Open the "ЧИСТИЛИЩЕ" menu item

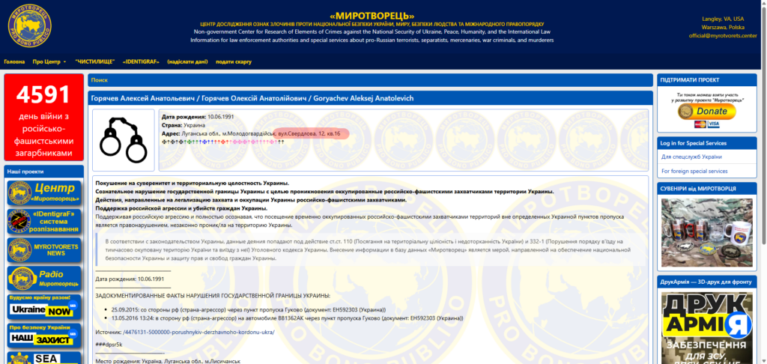(x=95, y=61)
